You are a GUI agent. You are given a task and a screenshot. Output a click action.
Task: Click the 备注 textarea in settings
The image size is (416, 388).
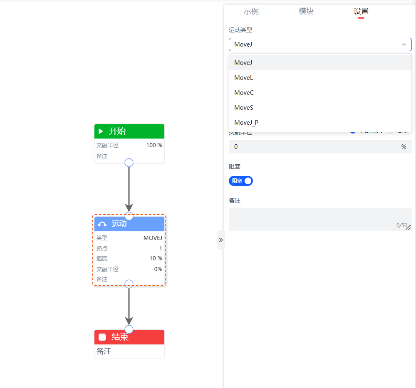click(x=316, y=219)
